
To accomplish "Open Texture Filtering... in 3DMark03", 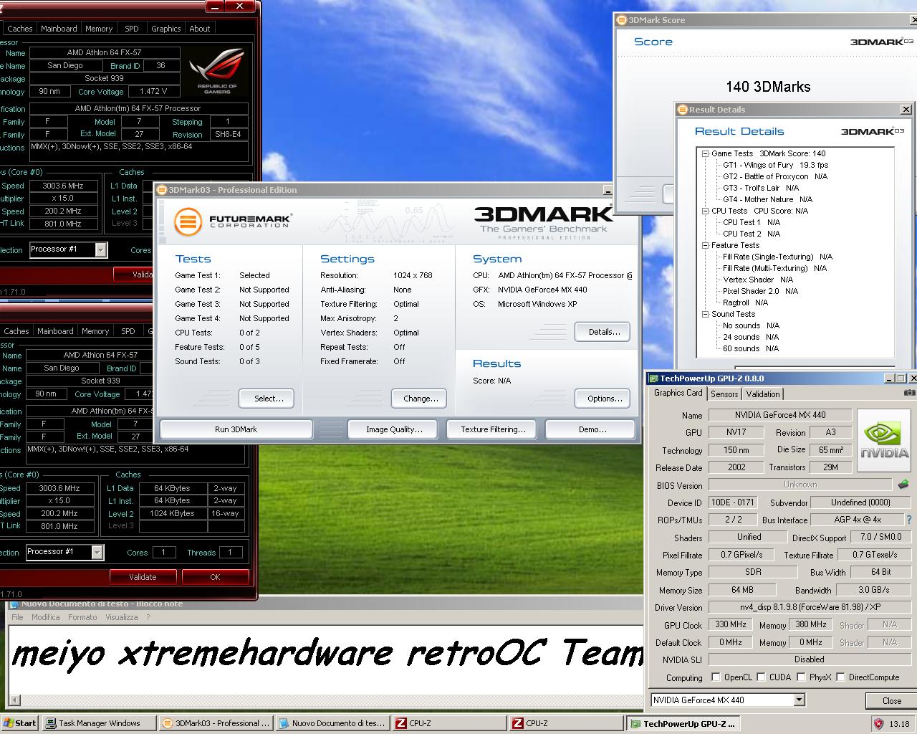I will point(493,429).
